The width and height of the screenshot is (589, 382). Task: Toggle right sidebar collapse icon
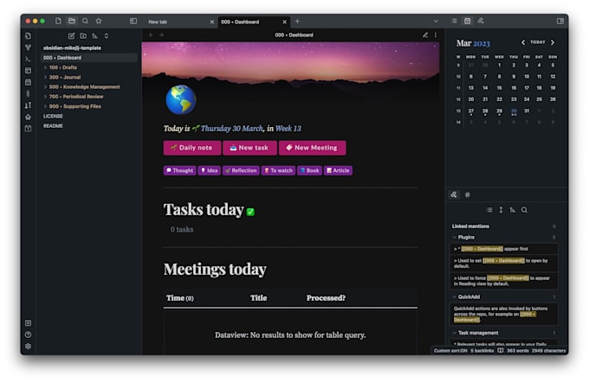click(x=560, y=21)
